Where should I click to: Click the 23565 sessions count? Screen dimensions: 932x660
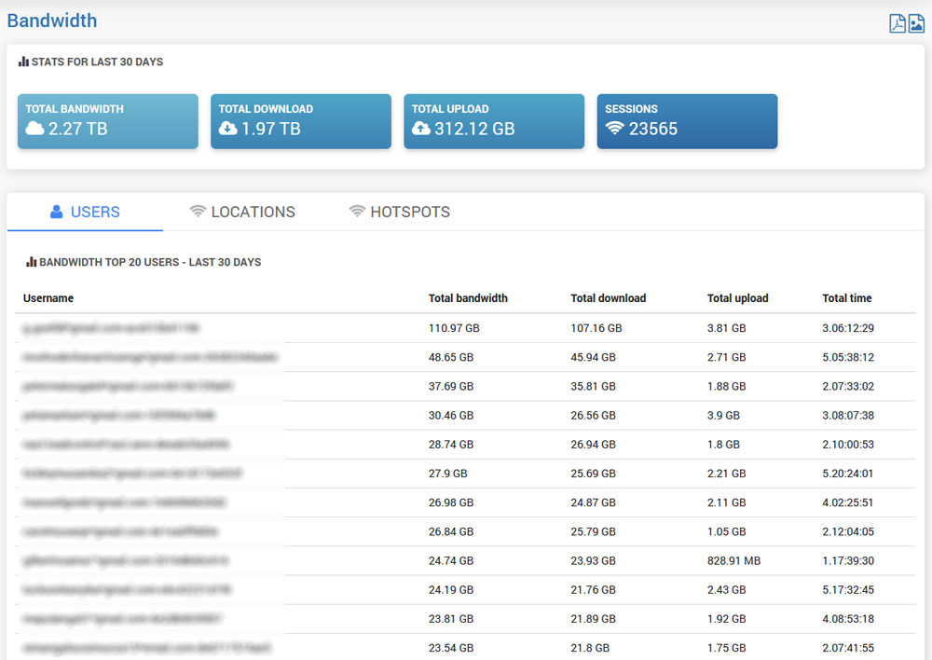653,129
